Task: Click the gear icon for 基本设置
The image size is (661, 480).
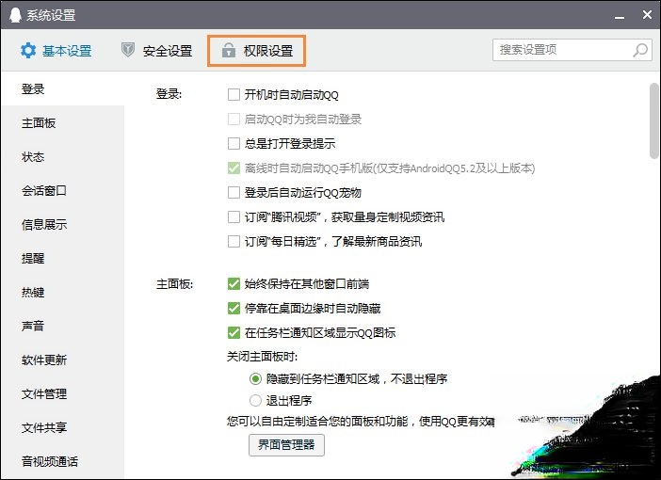Action: tap(28, 51)
